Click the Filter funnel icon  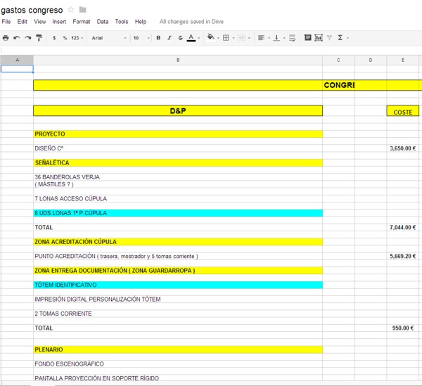coord(330,37)
